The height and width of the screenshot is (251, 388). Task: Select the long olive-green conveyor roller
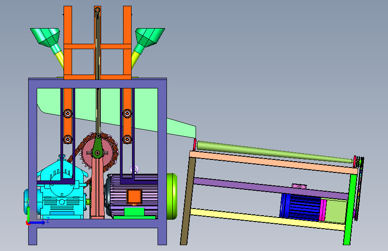point(275,152)
